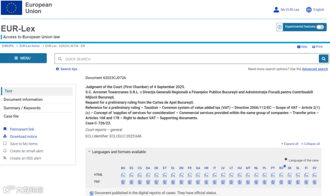Open Search tips info link
330x196 pixels.
tap(66, 69)
